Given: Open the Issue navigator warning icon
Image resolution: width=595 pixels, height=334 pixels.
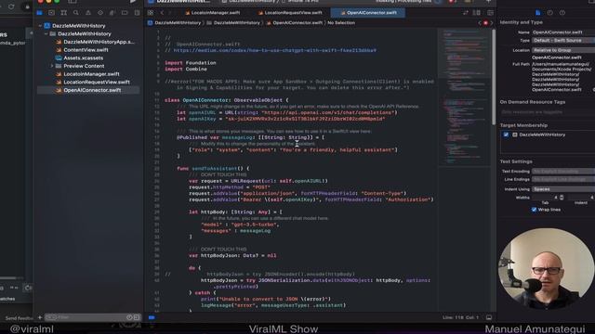Looking at the screenshot, I should click(88, 13).
